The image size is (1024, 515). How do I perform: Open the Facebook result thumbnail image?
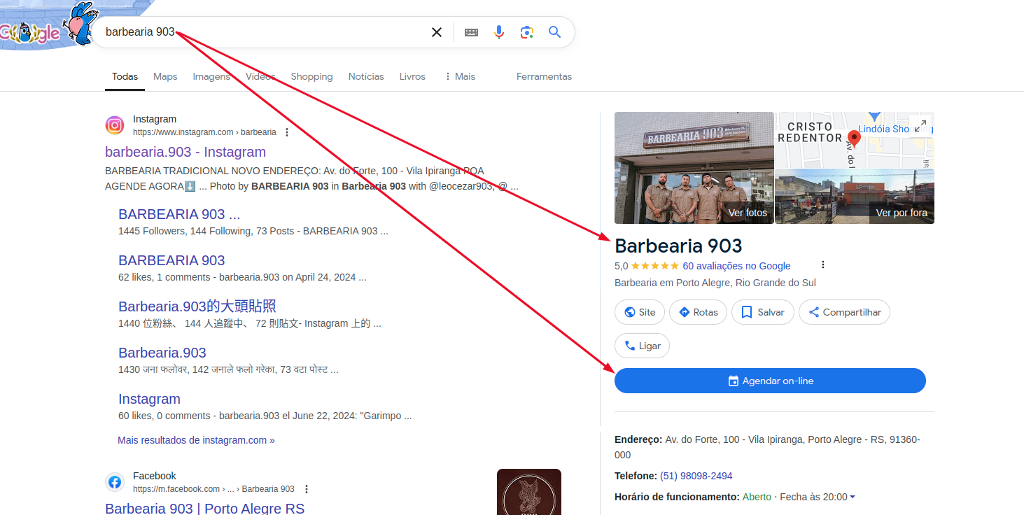click(529, 492)
